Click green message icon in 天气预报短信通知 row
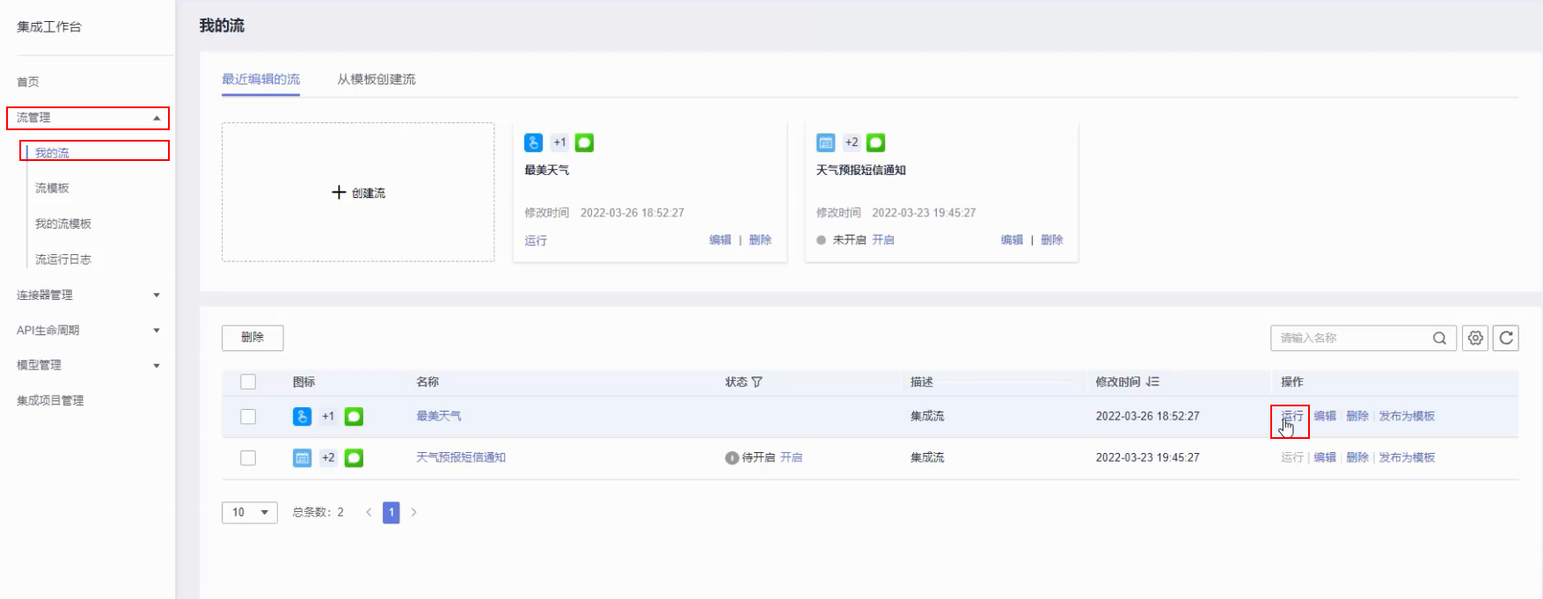This screenshot has width=1543, height=599. coord(354,458)
